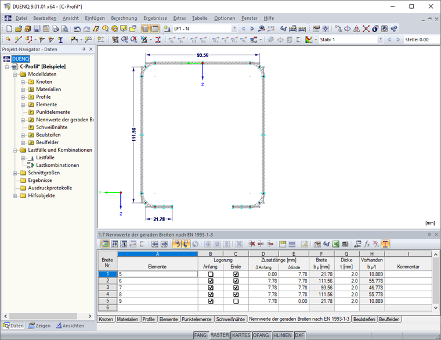Toggle the RASTER status bar button

pos(220,335)
